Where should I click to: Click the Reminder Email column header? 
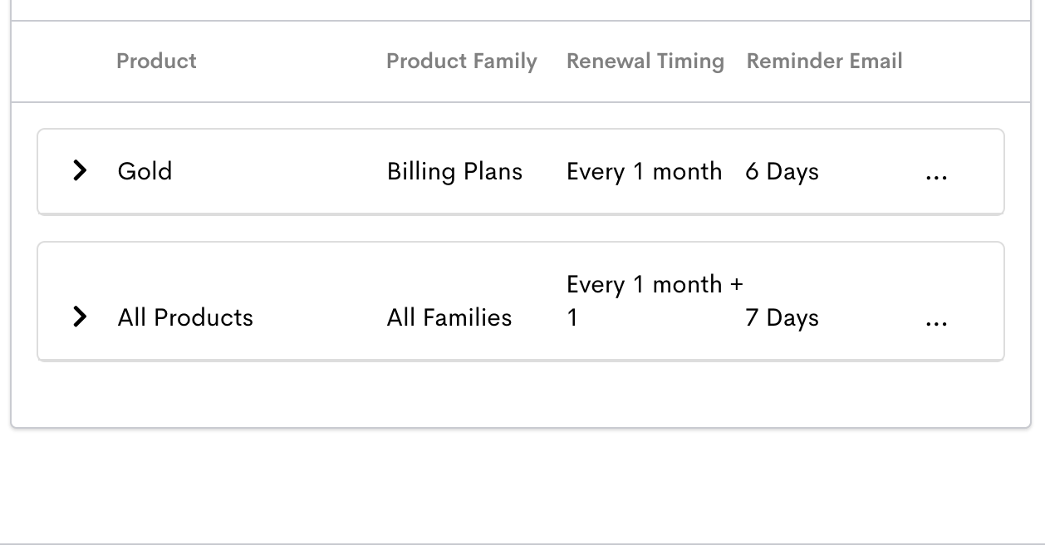(x=825, y=61)
